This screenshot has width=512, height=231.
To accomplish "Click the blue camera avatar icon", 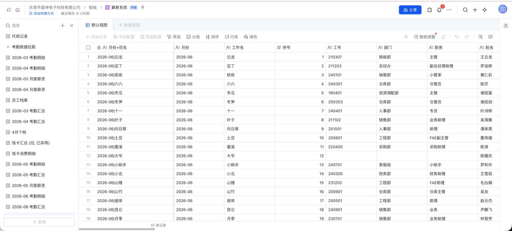I will coord(503,9).
